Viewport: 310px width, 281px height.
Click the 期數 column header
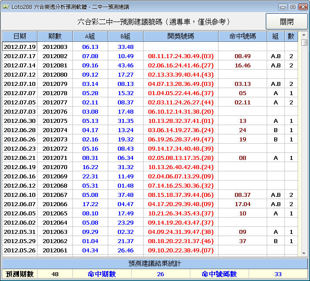coord(55,36)
